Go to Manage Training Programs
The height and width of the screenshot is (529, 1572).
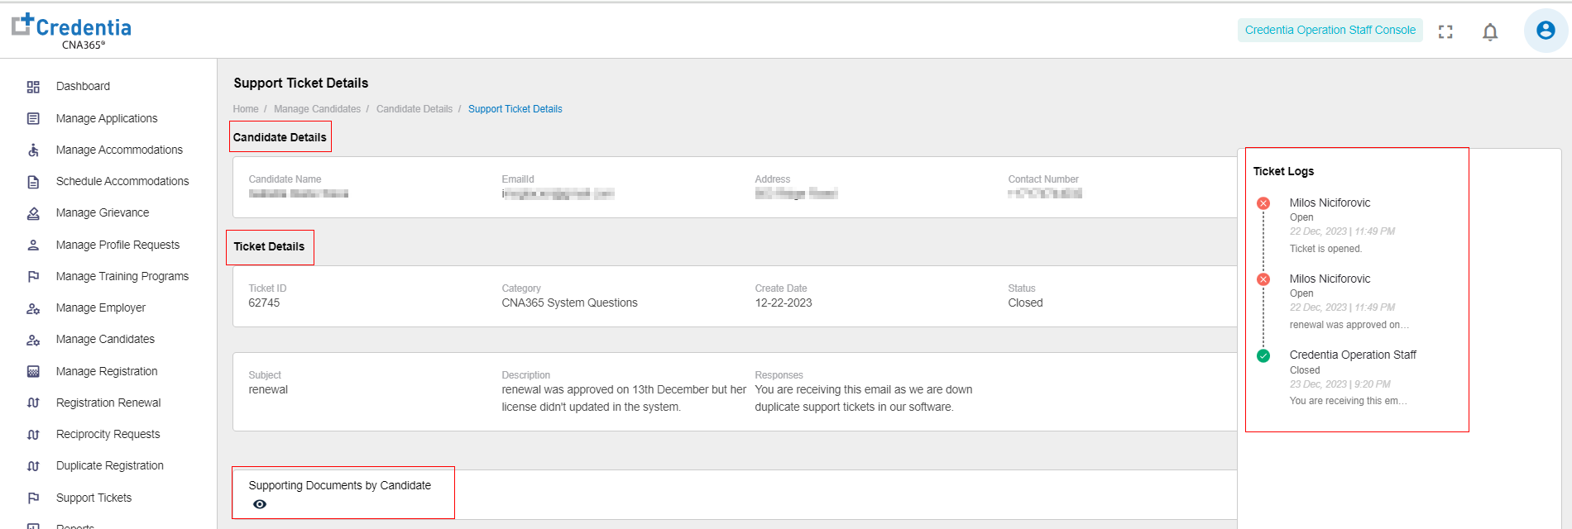click(122, 276)
